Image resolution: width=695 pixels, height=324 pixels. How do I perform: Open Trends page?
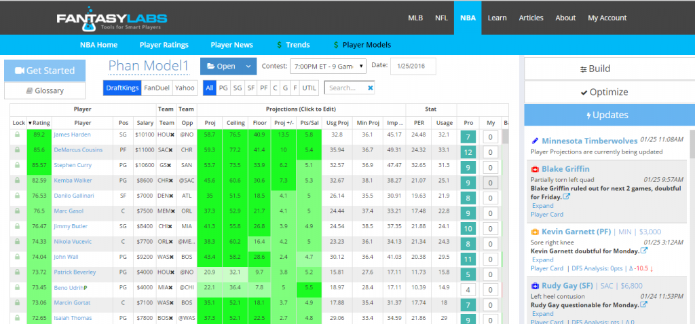pos(293,45)
